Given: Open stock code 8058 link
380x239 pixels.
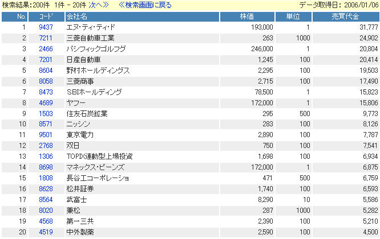Looking at the screenshot, I should 46,81.
